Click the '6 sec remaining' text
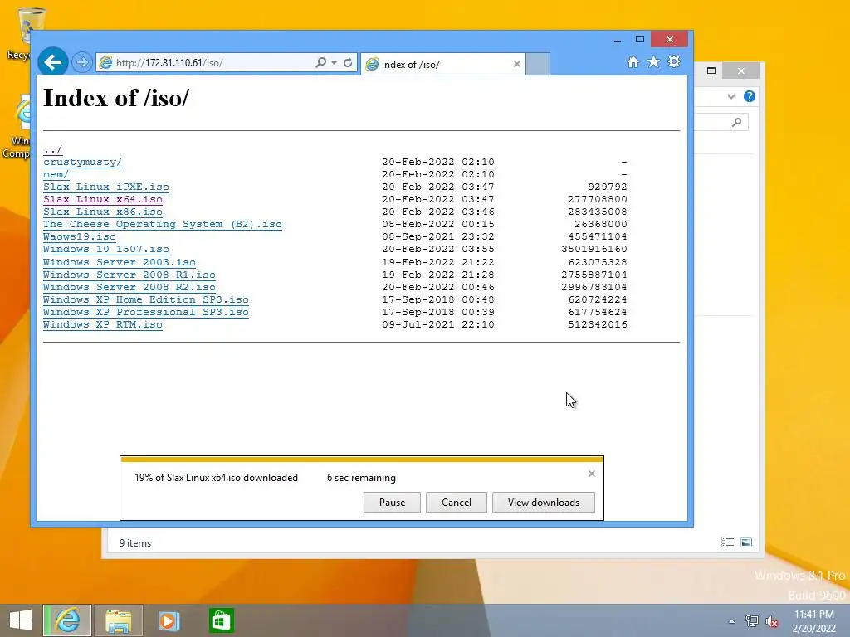Screen dimensions: 850x637 coord(361,478)
